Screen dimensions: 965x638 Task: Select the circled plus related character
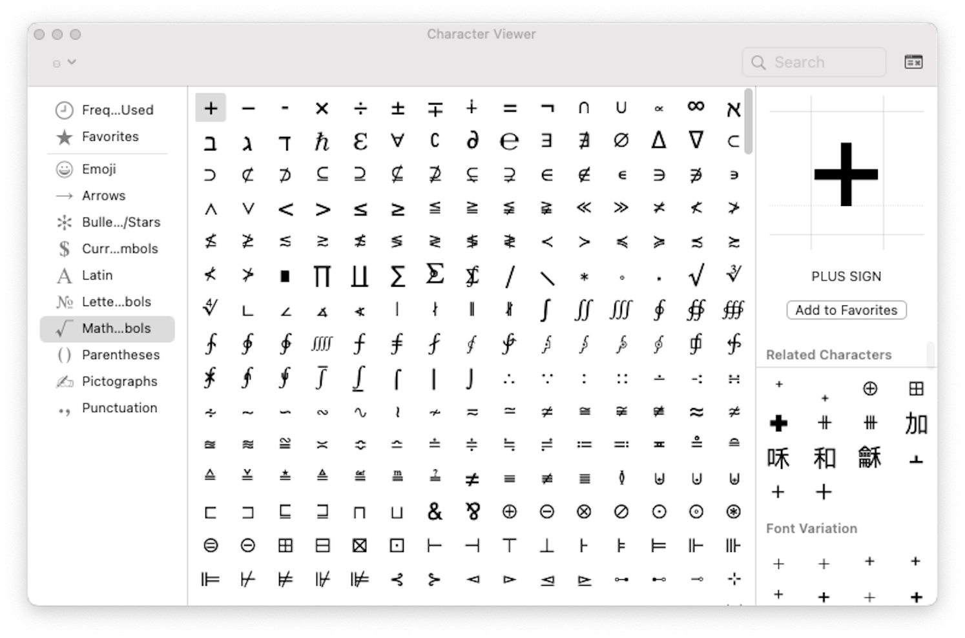coord(870,389)
